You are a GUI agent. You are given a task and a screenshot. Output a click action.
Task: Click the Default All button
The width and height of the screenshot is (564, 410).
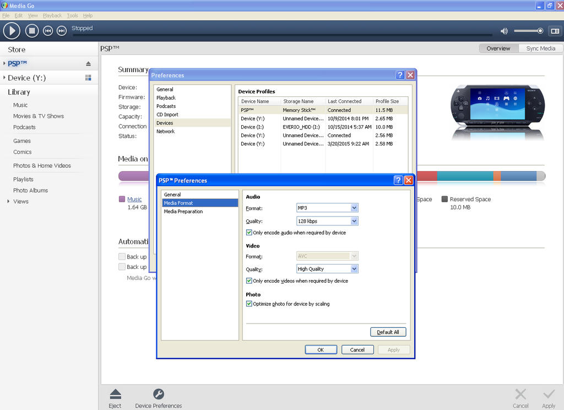(x=388, y=332)
